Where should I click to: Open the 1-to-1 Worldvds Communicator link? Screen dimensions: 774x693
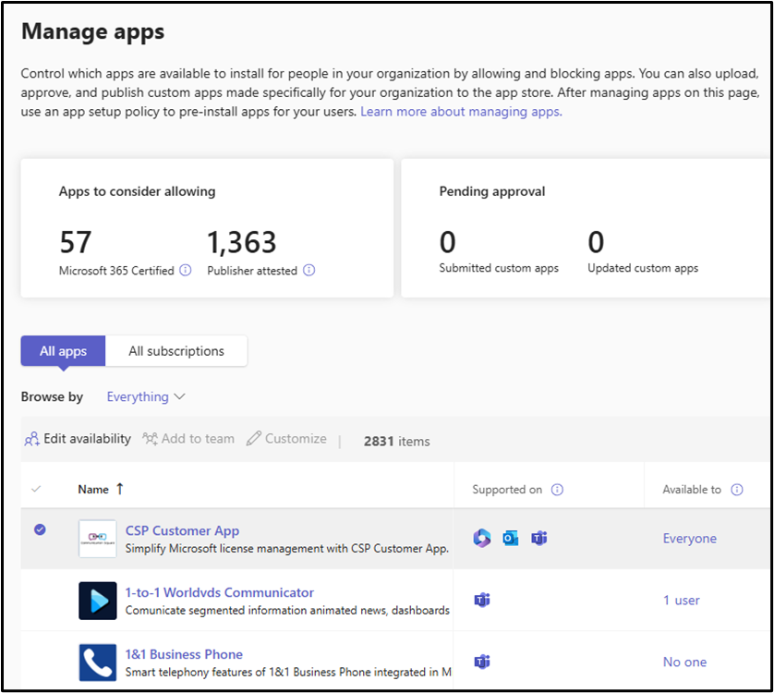220,592
